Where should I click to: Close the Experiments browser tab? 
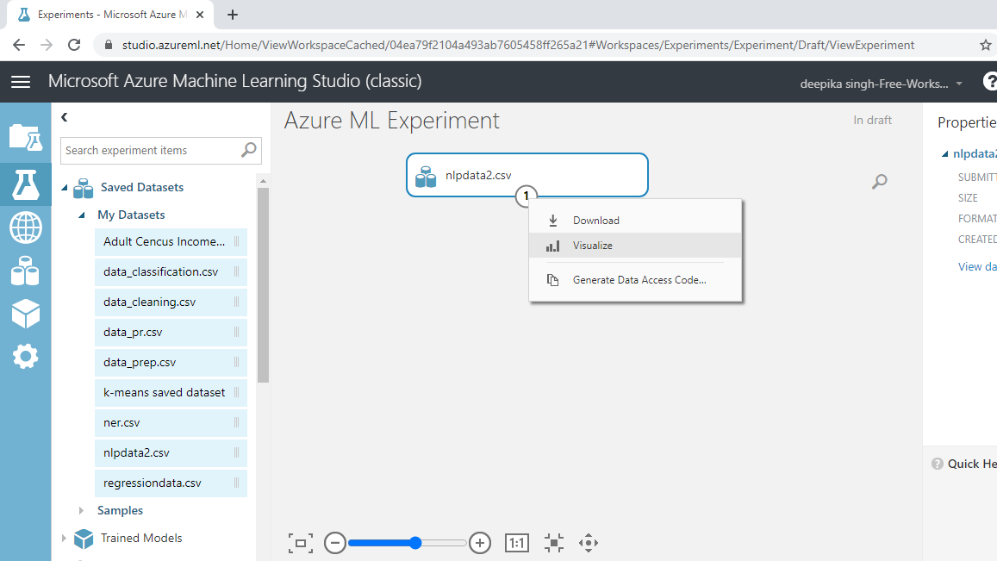pyautogui.click(x=200, y=15)
